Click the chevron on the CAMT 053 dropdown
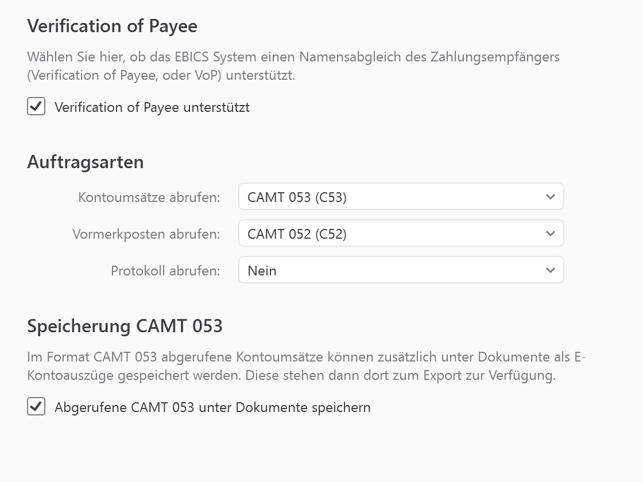 click(x=550, y=196)
